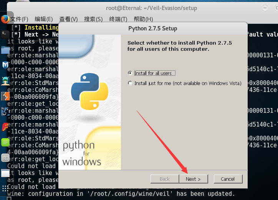Click Next in Python setup
This screenshot has height=200, width=278.
[194, 179]
